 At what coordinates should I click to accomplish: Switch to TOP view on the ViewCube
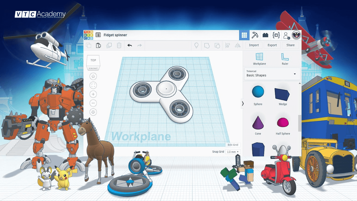point(93,60)
